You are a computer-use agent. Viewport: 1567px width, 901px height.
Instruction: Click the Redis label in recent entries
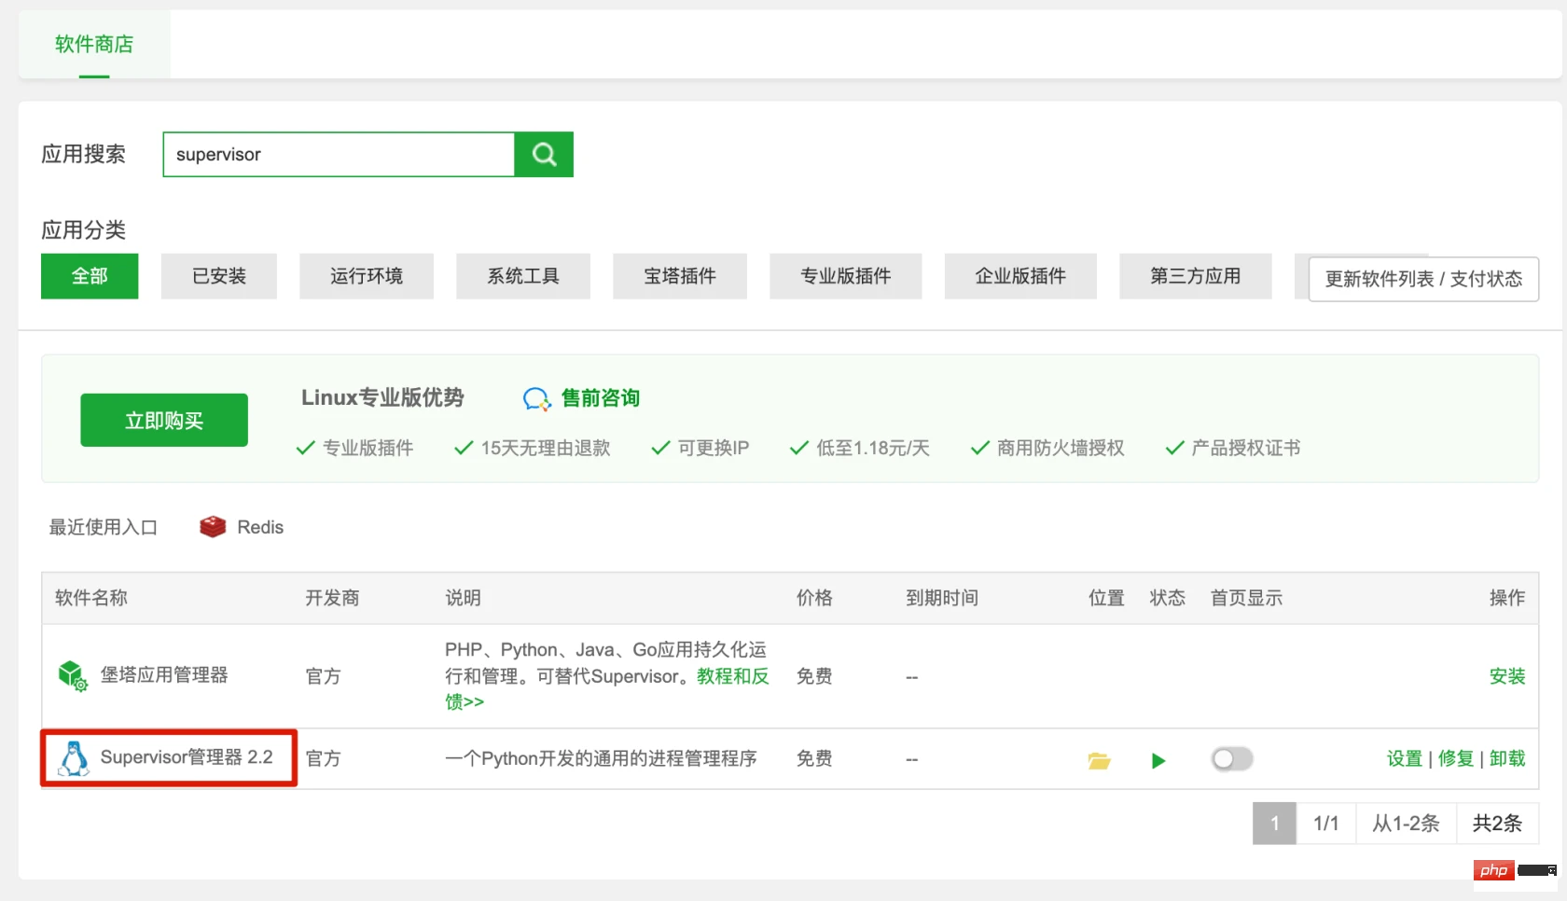(260, 527)
